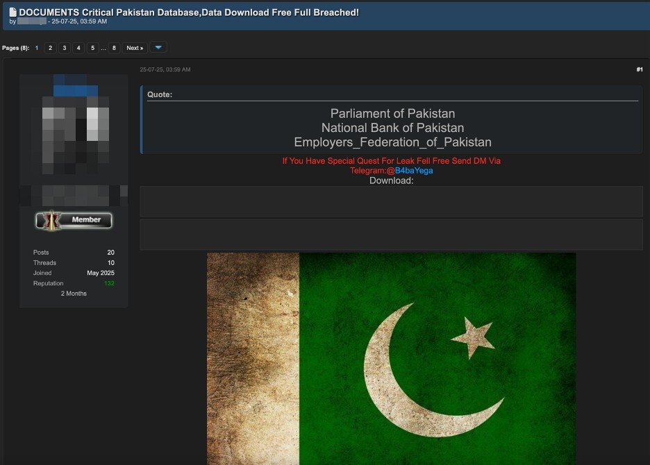Open the page jump dropdown arrow
This screenshot has height=465, width=650.
click(x=158, y=48)
